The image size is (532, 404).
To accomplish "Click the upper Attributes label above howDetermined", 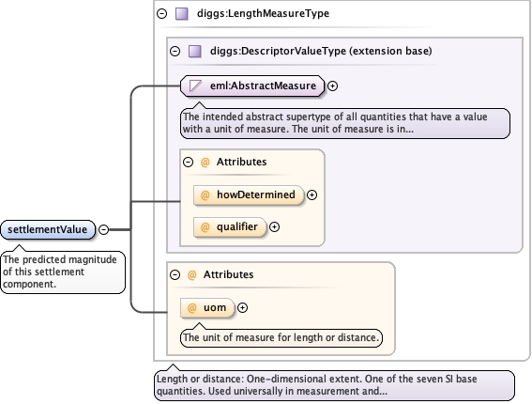I will pos(241,162).
